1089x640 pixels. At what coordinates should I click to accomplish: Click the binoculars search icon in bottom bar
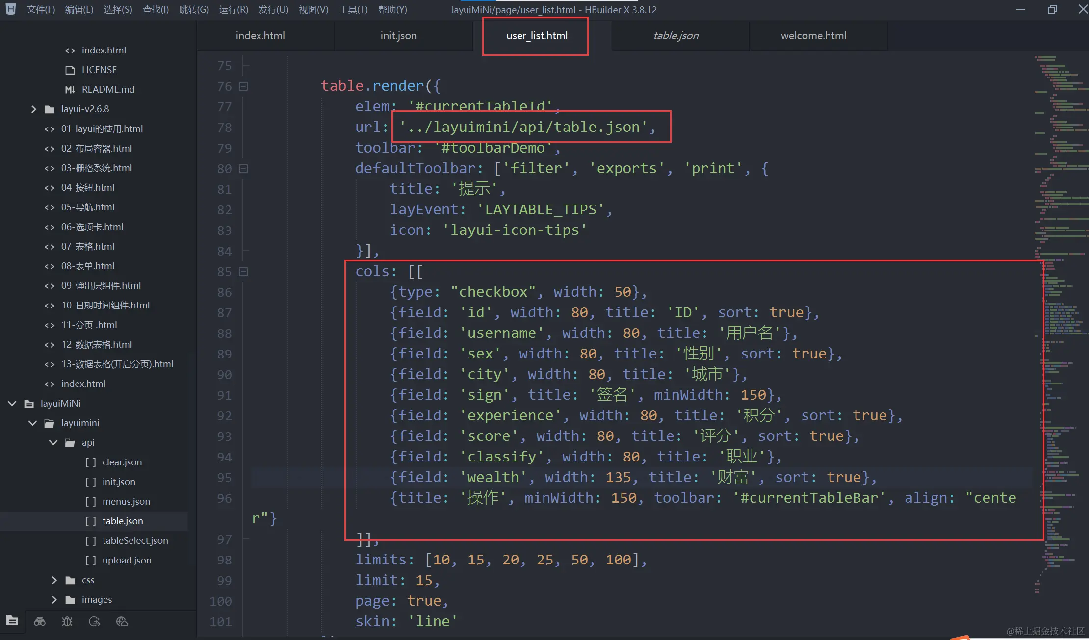(40, 621)
